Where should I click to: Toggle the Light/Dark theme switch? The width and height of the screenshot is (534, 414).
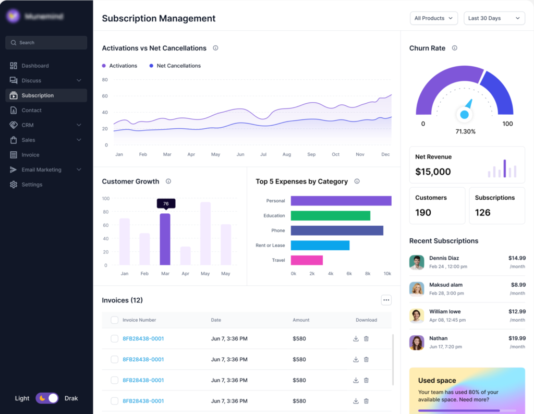point(47,398)
